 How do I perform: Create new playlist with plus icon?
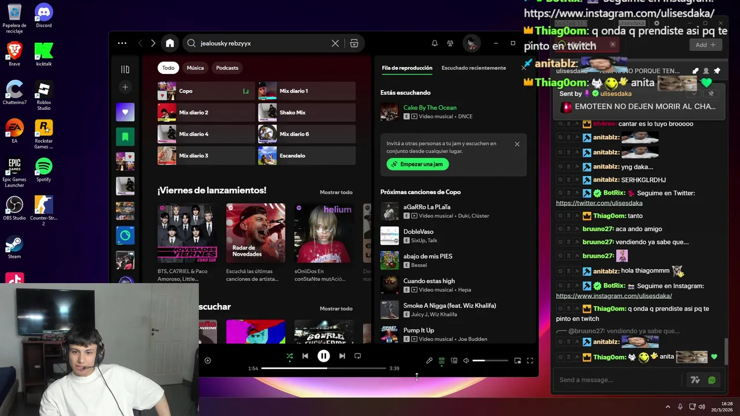(x=125, y=87)
